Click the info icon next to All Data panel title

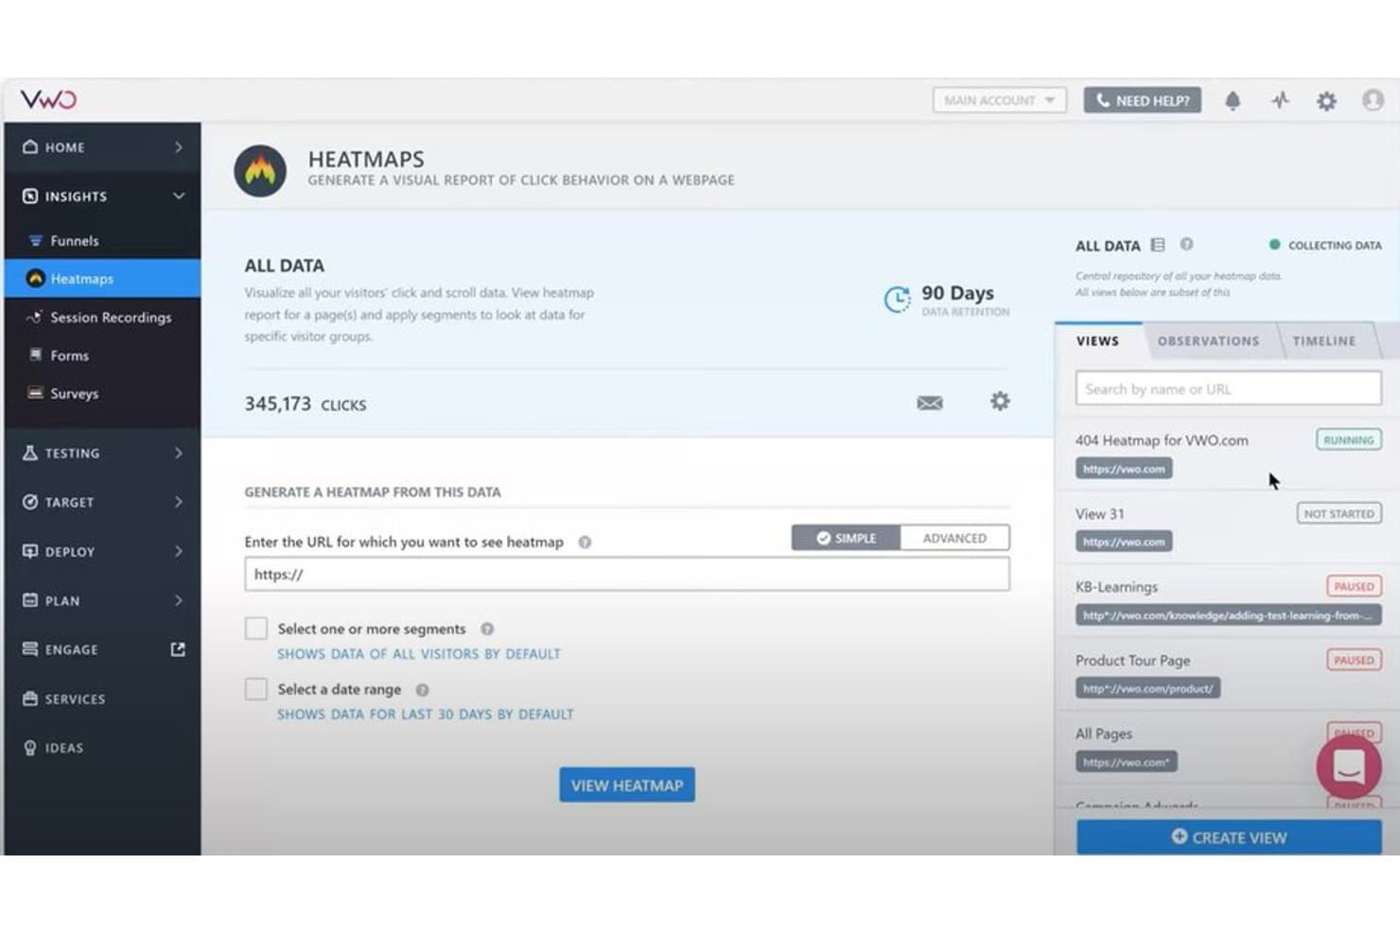point(1186,244)
